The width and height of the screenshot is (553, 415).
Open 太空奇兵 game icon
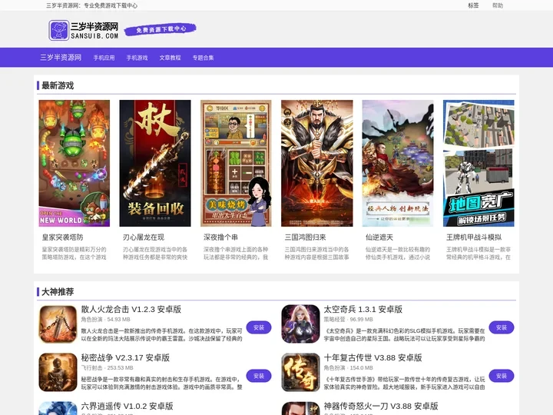pos(300,324)
